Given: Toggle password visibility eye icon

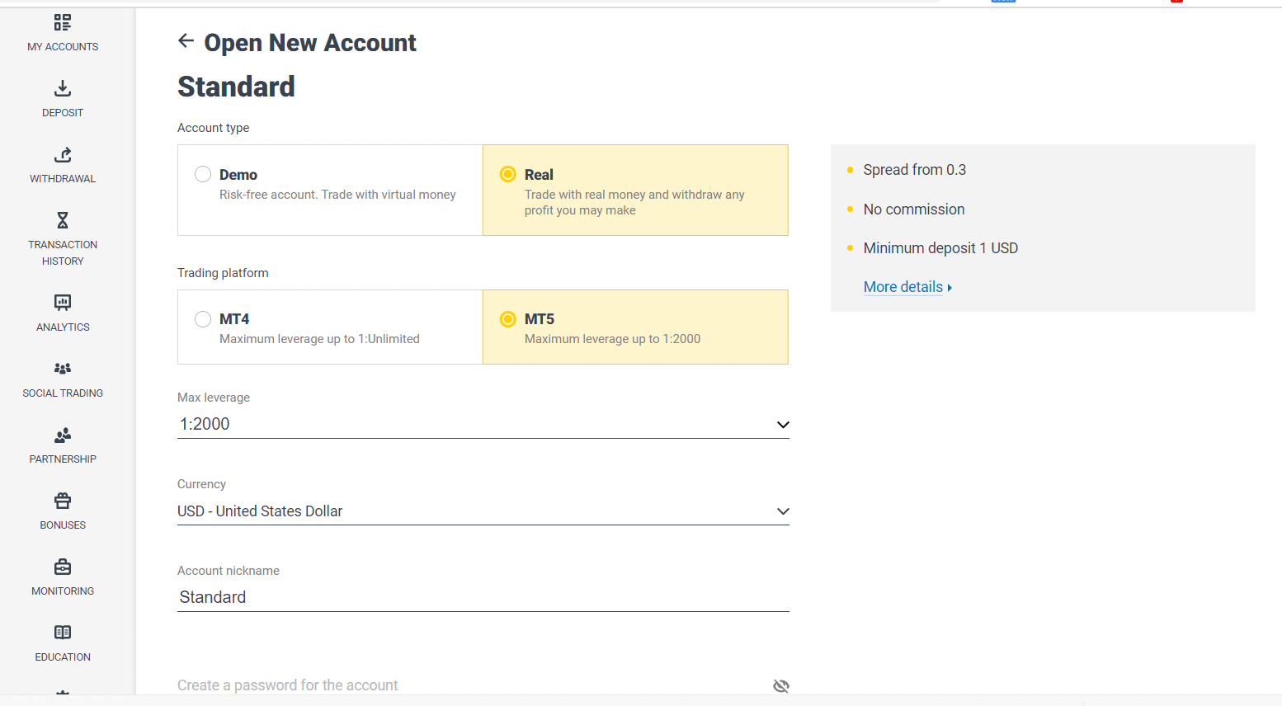Looking at the screenshot, I should click(x=780, y=685).
